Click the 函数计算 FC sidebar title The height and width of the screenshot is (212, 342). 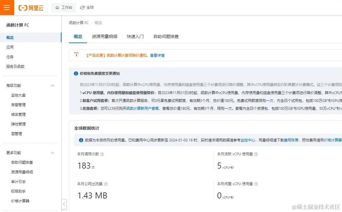[18, 25]
